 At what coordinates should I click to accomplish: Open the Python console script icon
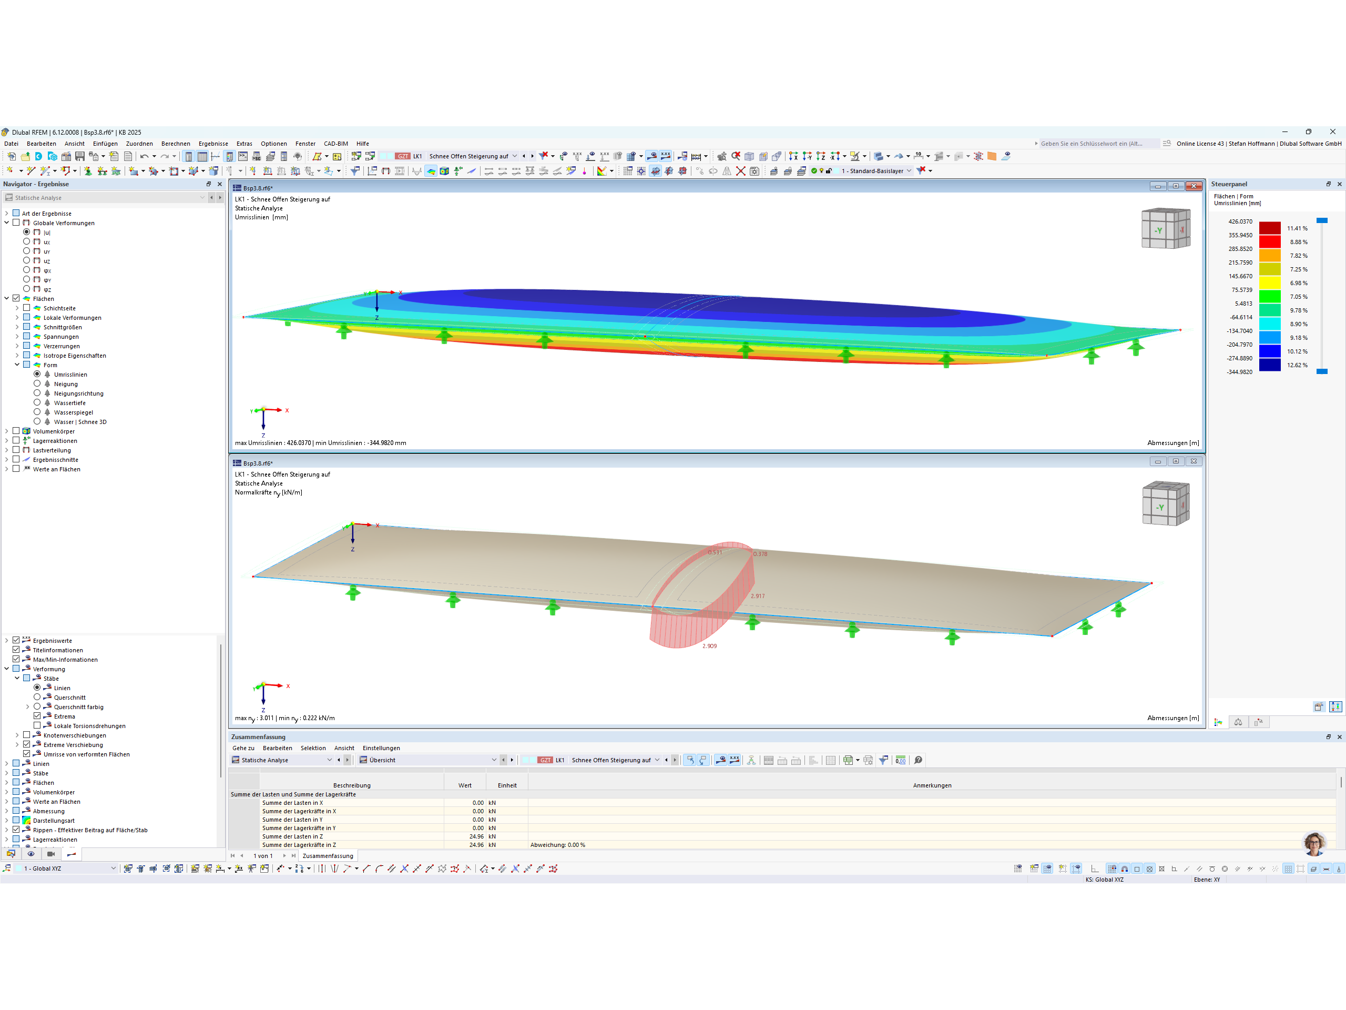(243, 156)
